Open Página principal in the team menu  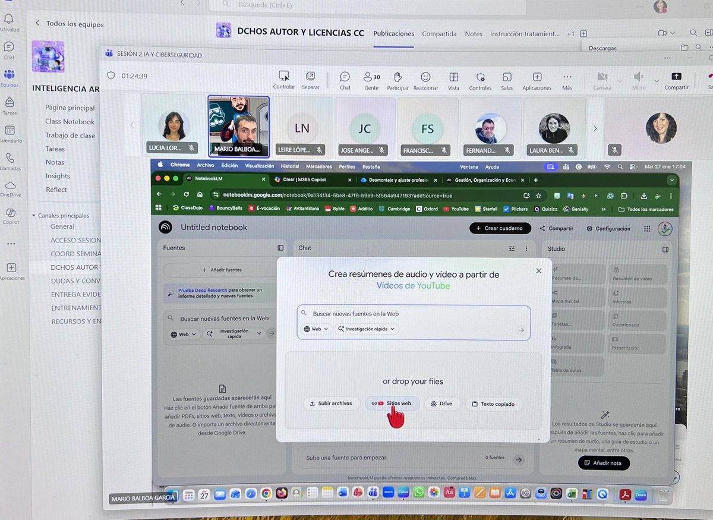point(70,108)
